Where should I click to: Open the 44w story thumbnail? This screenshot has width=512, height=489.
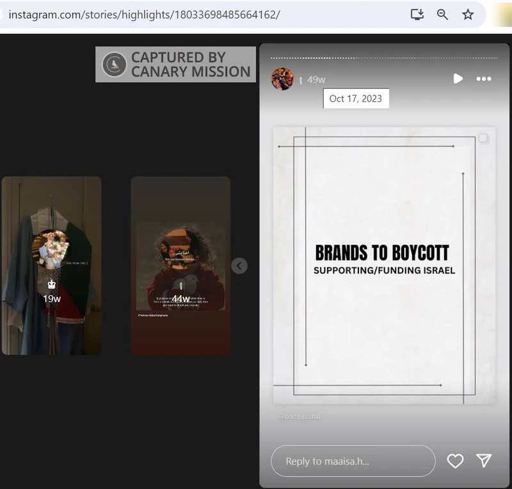180,266
